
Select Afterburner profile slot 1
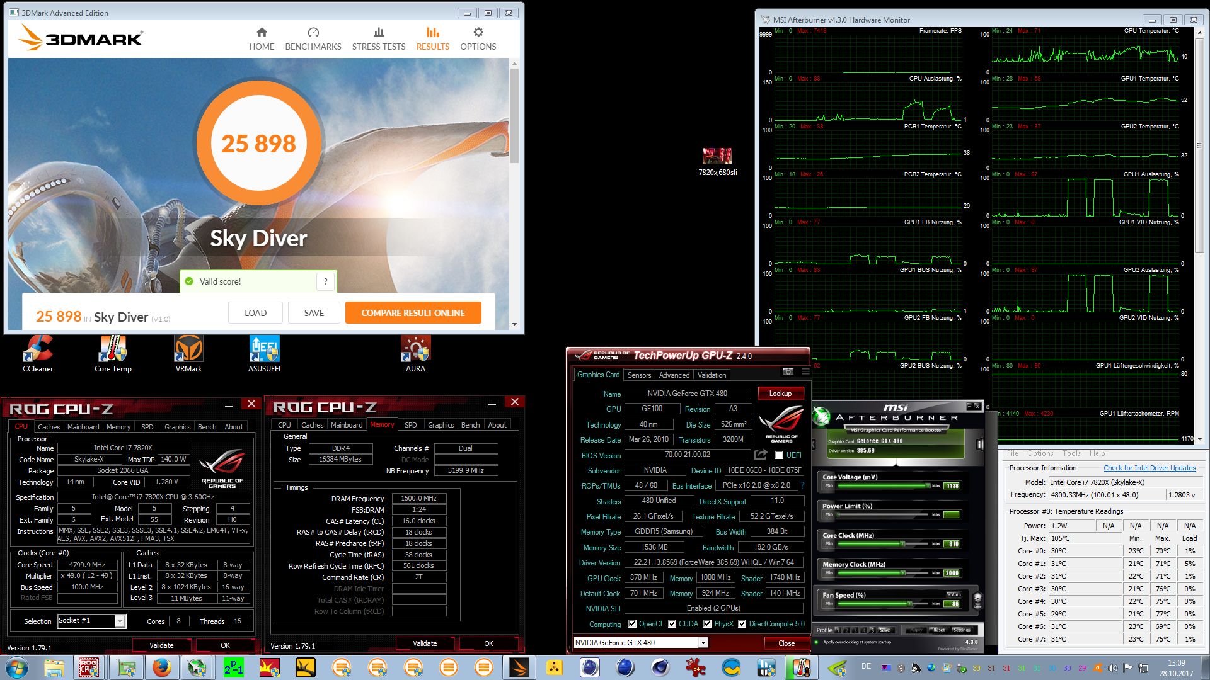point(838,630)
